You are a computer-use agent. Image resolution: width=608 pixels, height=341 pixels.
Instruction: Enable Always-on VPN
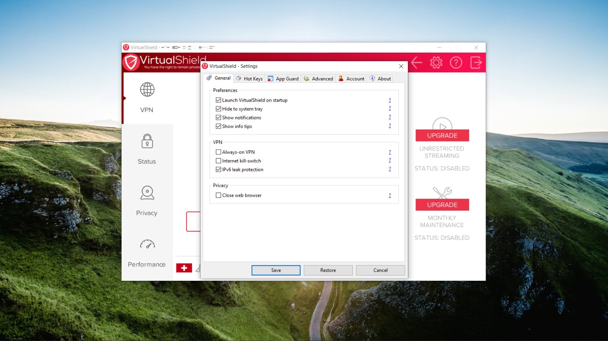tap(218, 152)
